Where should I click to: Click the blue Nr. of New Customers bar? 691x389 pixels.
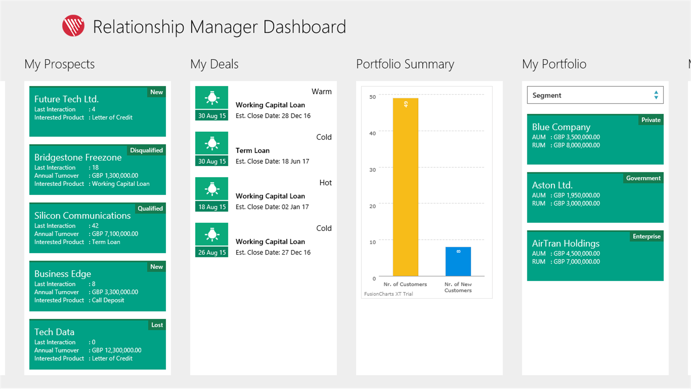click(x=458, y=262)
